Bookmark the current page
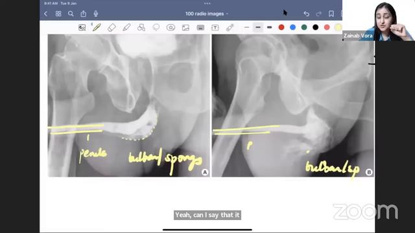415x233 pixels. [331, 14]
